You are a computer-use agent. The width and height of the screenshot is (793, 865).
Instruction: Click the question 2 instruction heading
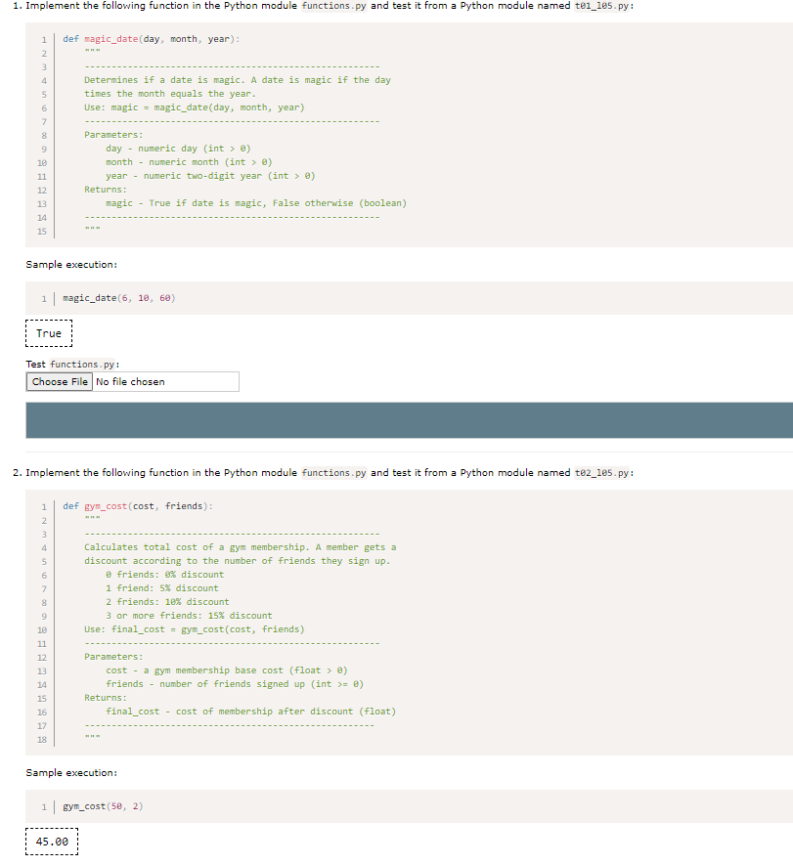(x=147, y=472)
